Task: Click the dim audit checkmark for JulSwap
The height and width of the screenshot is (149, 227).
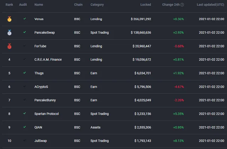Action: 24,140
